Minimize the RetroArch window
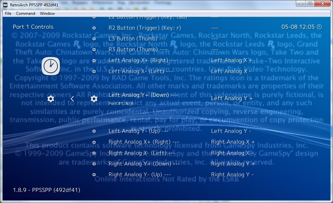 tap(301, 4)
